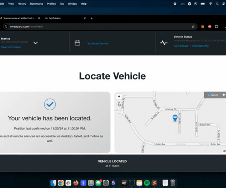Screen dimensions: 226x188
Task: View site information icon in address bar
Action: [x=6, y=26]
